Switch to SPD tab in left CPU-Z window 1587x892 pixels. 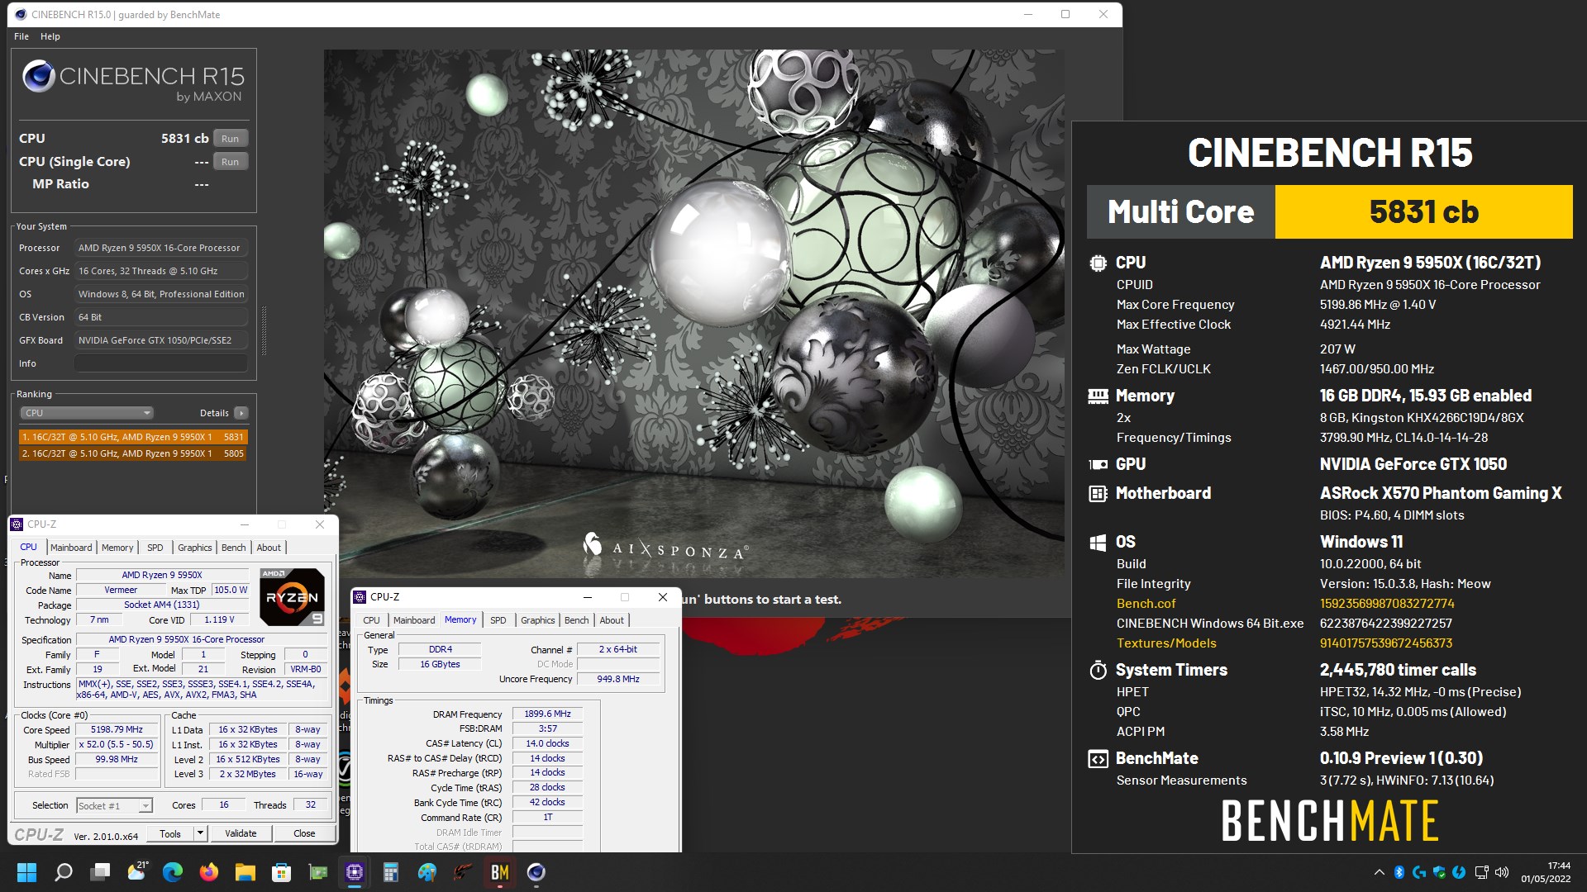pyautogui.click(x=155, y=548)
